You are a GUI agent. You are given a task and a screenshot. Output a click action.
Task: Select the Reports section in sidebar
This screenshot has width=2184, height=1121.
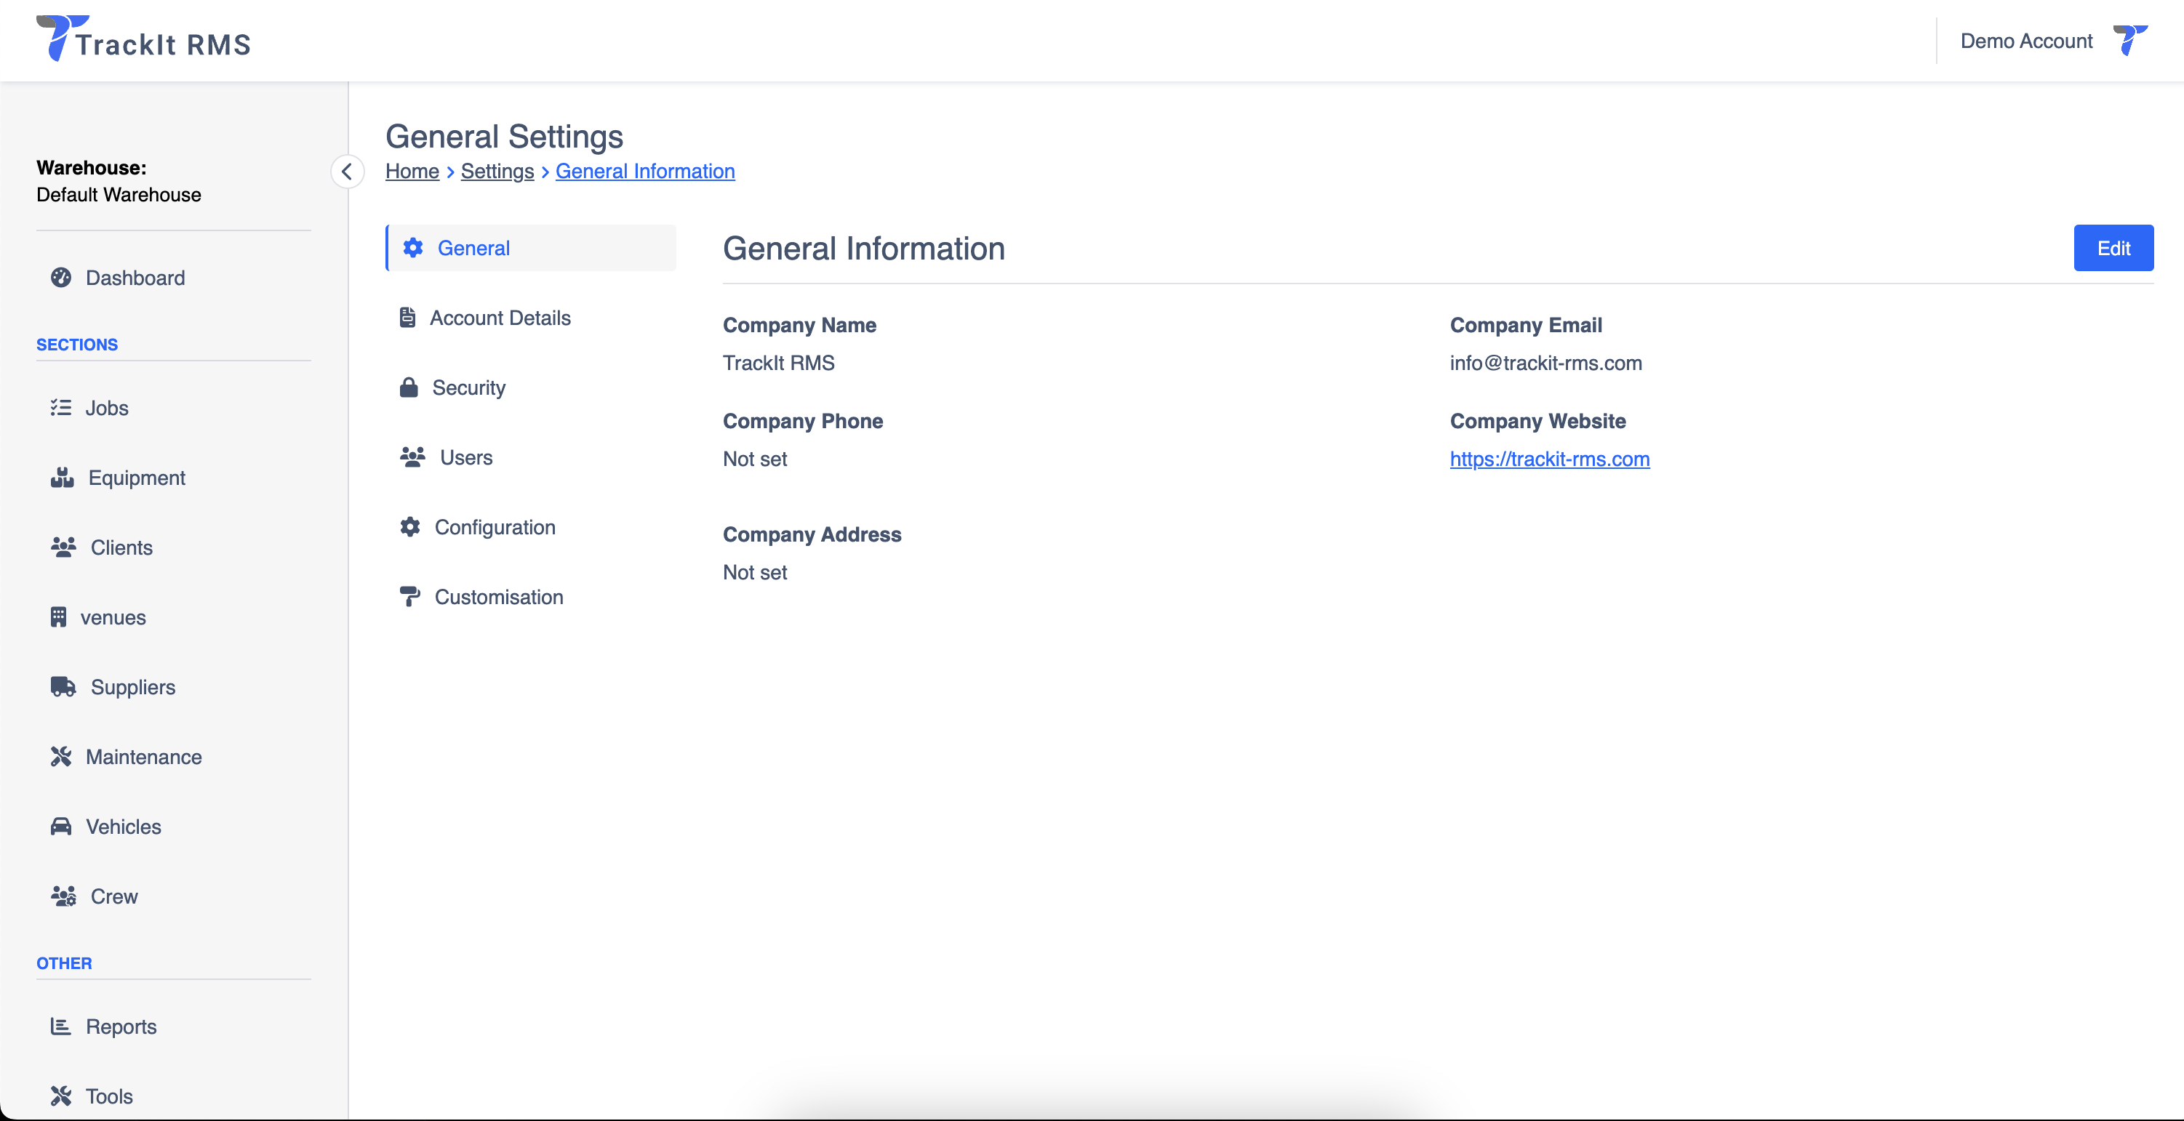tap(121, 1025)
